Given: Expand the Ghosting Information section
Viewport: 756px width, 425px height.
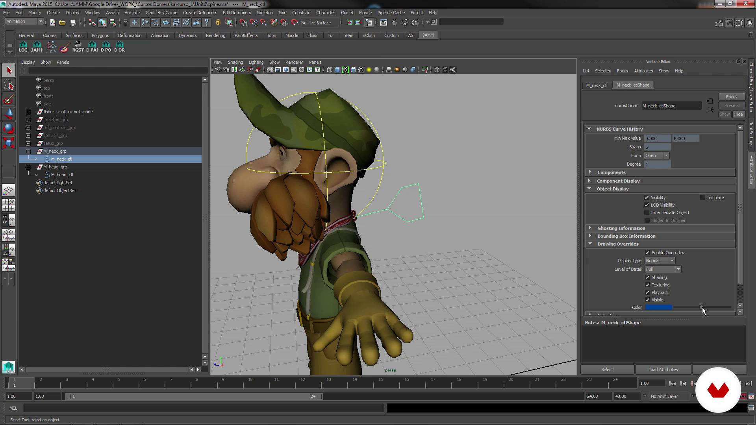Looking at the screenshot, I should [x=589, y=228].
